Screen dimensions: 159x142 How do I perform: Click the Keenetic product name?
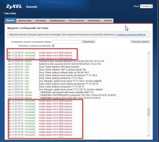pyautogui.click(x=32, y=7)
